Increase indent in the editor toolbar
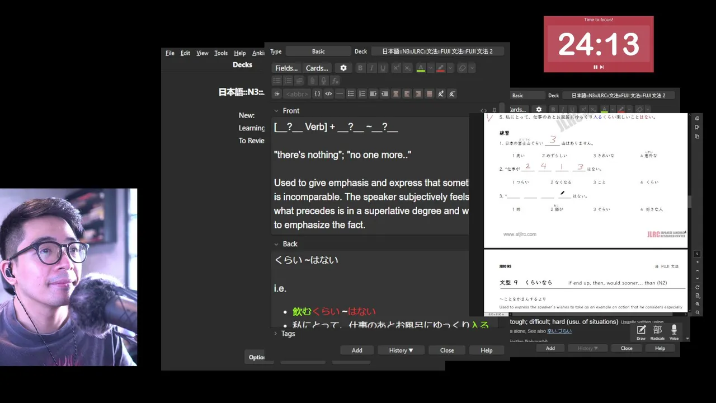716x403 pixels. [373, 93]
